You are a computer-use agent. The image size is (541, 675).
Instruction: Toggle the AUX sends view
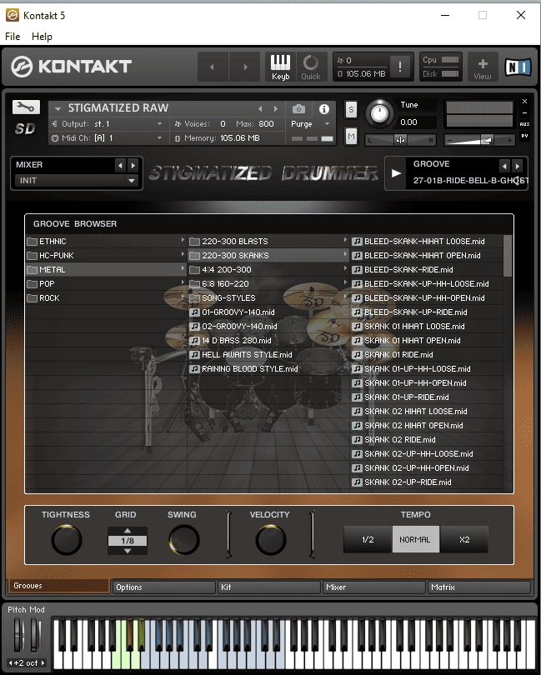click(524, 124)
